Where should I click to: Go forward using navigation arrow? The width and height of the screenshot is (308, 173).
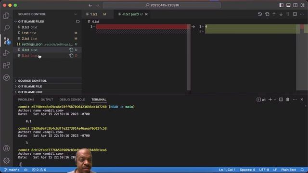(98, 5)
